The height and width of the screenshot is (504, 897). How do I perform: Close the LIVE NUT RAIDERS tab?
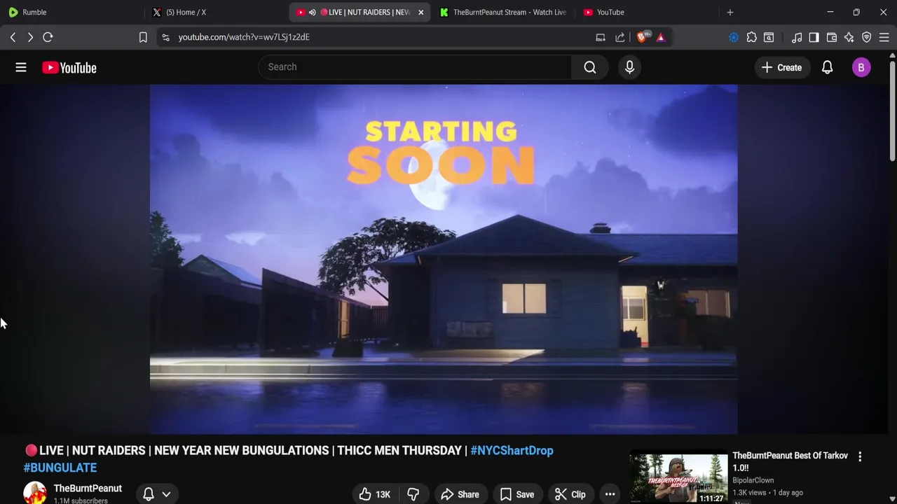click(x=420, y=12)
